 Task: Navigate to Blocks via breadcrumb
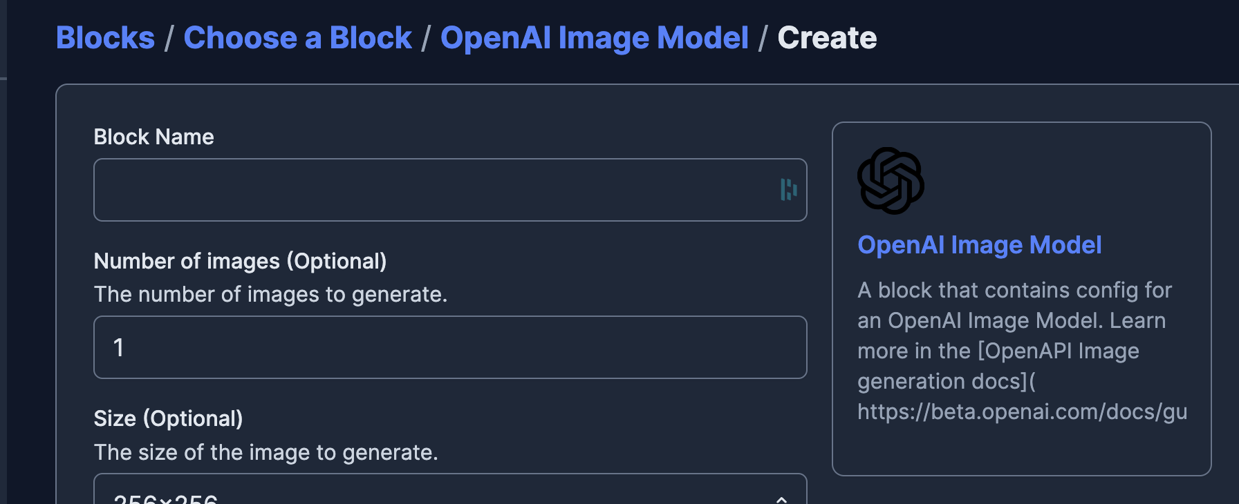coord(104,38)
